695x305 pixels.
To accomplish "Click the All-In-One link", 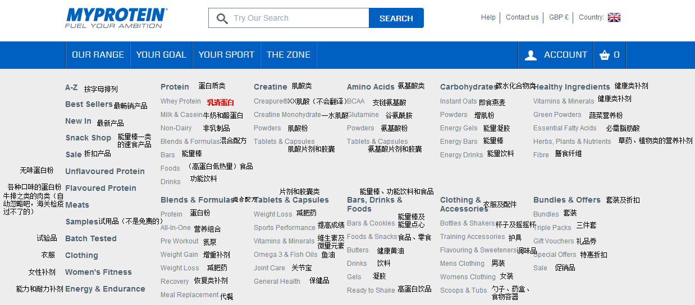I will [176, 228].
